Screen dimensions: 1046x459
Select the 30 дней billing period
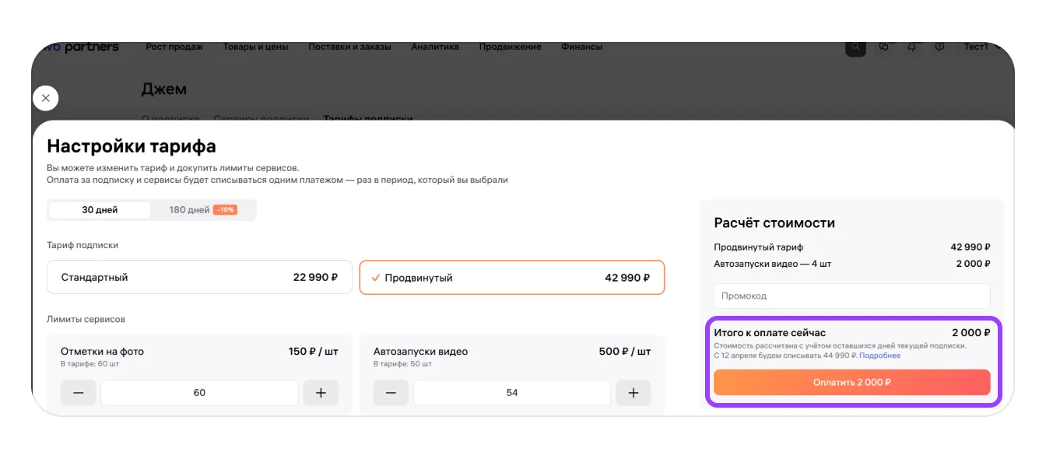[99, 210]
